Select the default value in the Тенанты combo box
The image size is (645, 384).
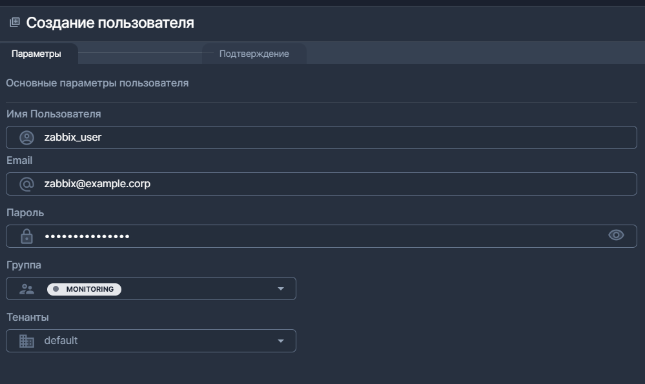[x=61, y=340]
